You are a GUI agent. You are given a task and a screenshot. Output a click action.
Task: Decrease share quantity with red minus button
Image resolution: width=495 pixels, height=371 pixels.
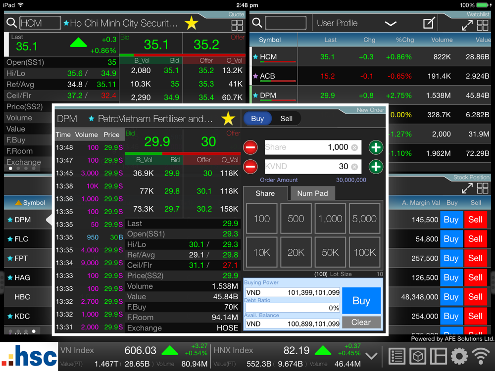click(250, 147)
